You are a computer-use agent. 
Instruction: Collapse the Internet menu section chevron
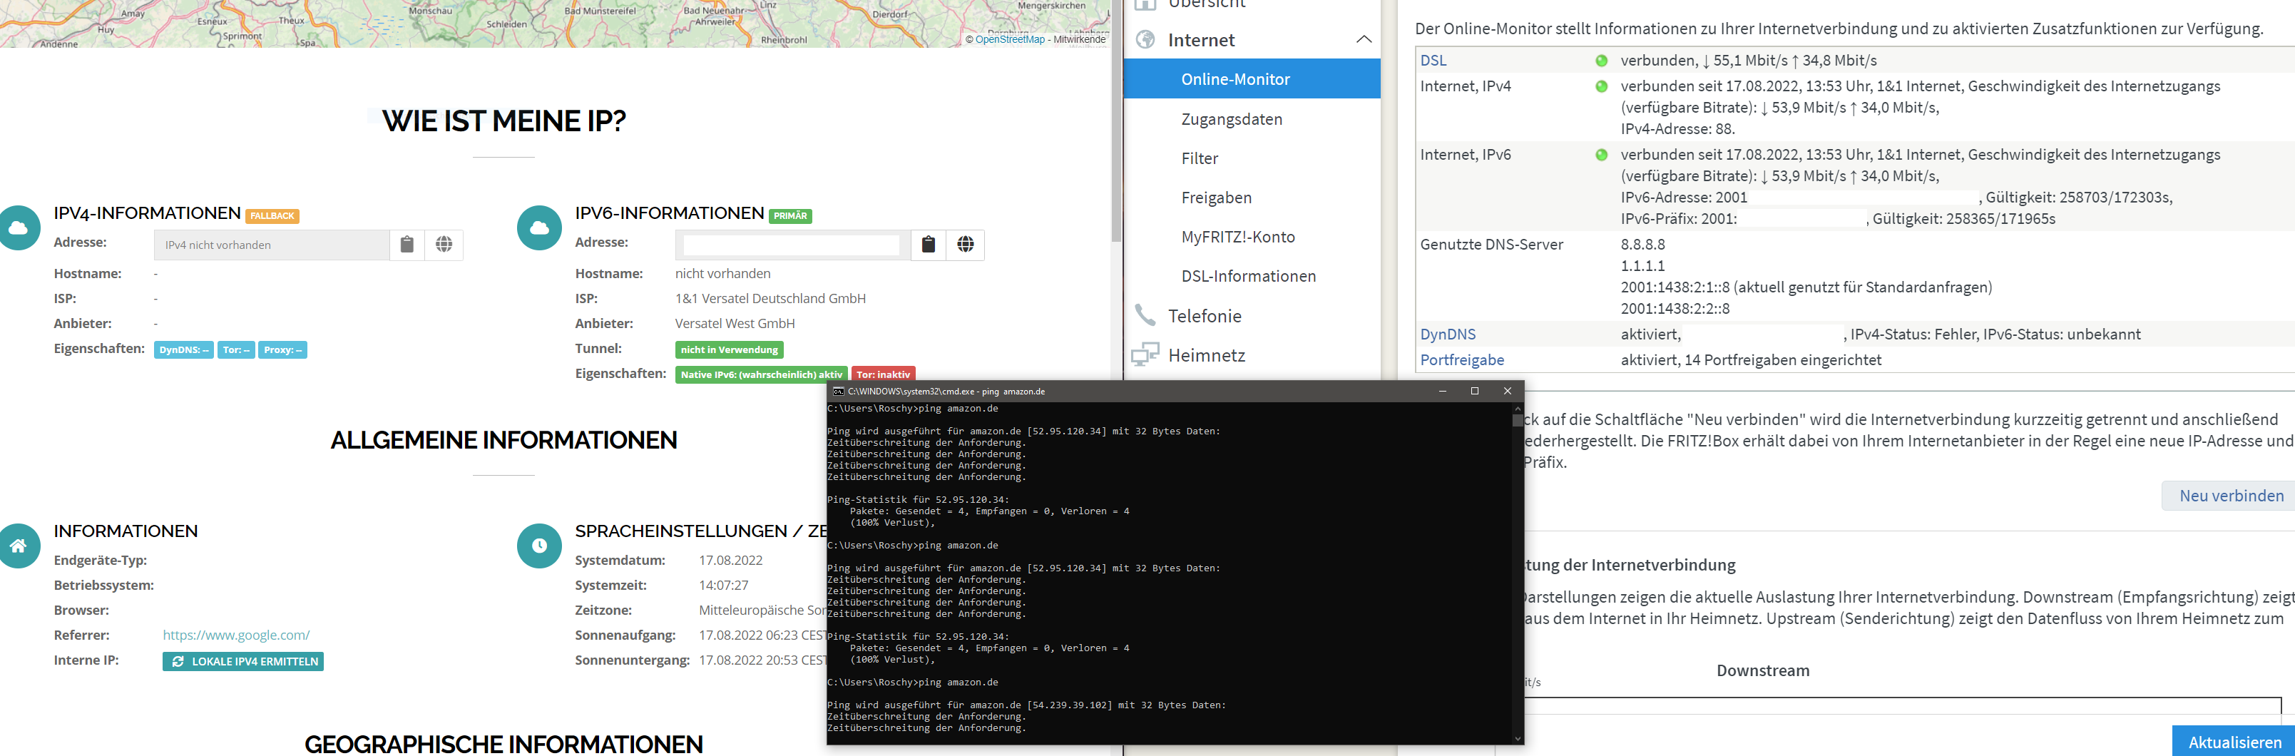(1363, 39)
